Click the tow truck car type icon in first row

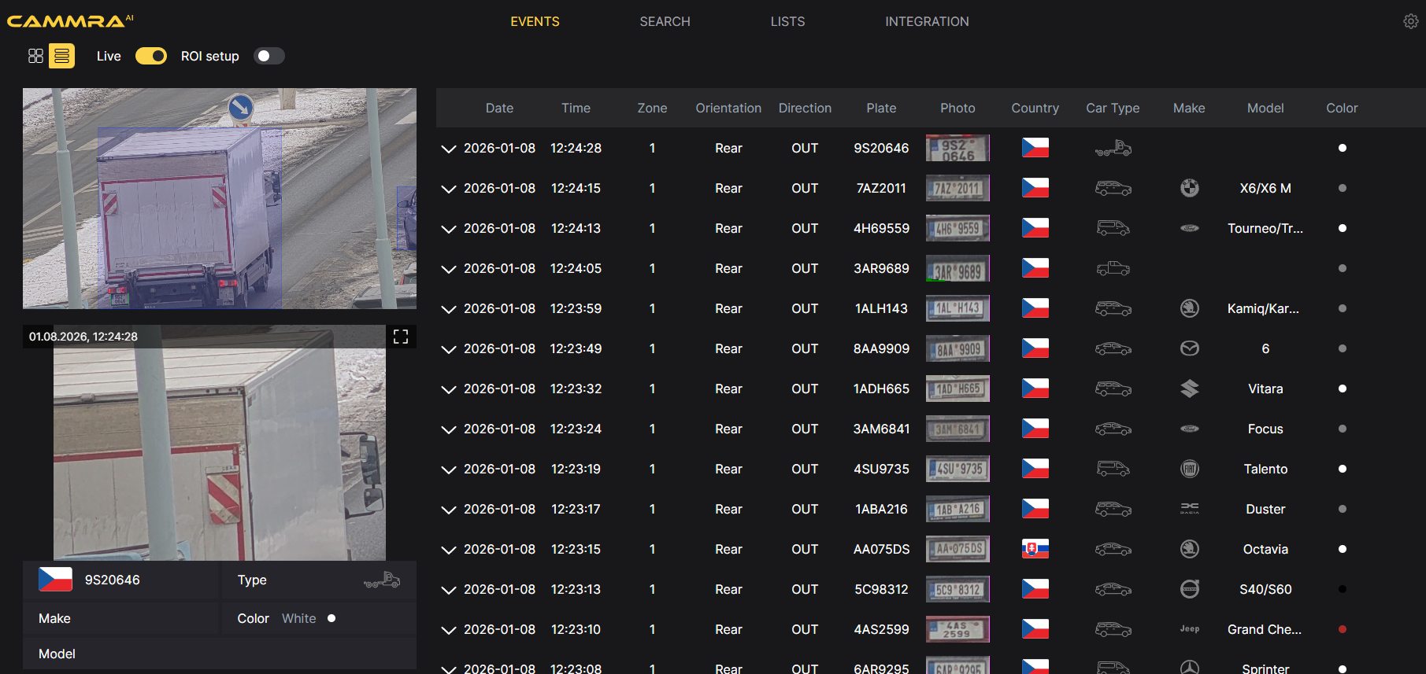(1113, 148)
